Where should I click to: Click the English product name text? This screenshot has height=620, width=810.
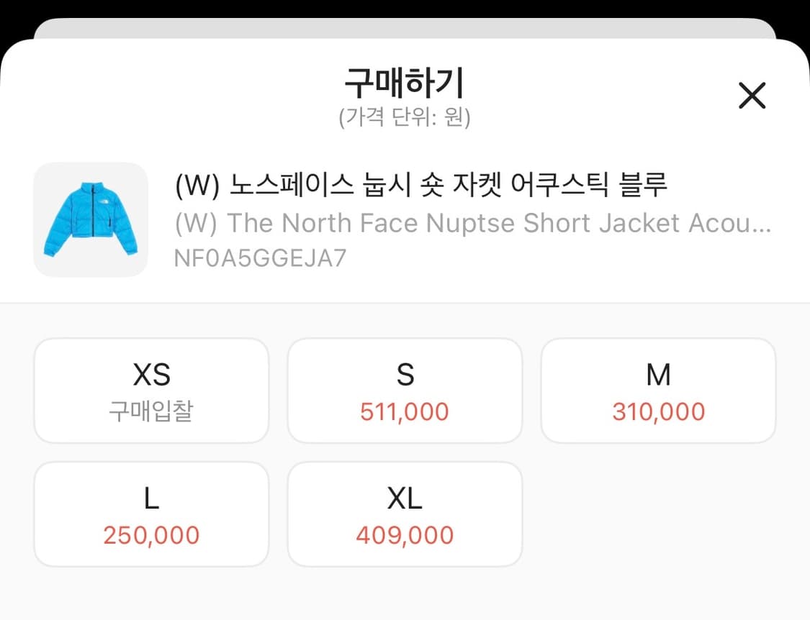472,222
